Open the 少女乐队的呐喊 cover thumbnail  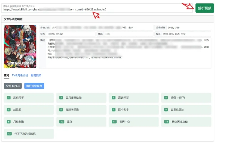click(20, 46)
